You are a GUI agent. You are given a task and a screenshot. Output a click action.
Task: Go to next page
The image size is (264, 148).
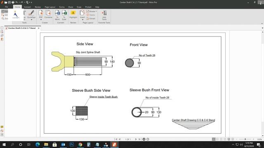[136, 139]
